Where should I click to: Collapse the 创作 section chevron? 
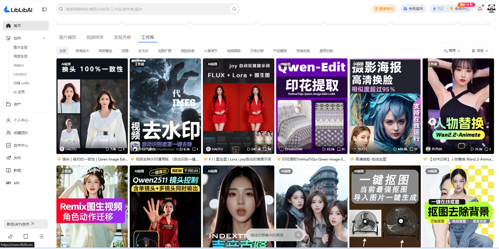[44, 38]
